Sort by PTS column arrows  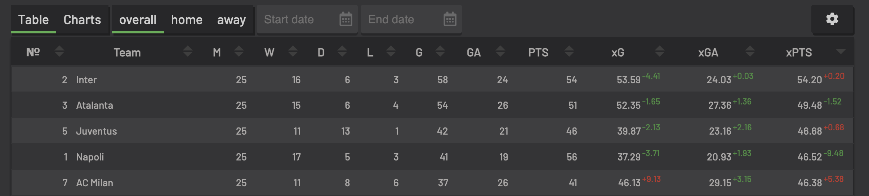[569, 52]
